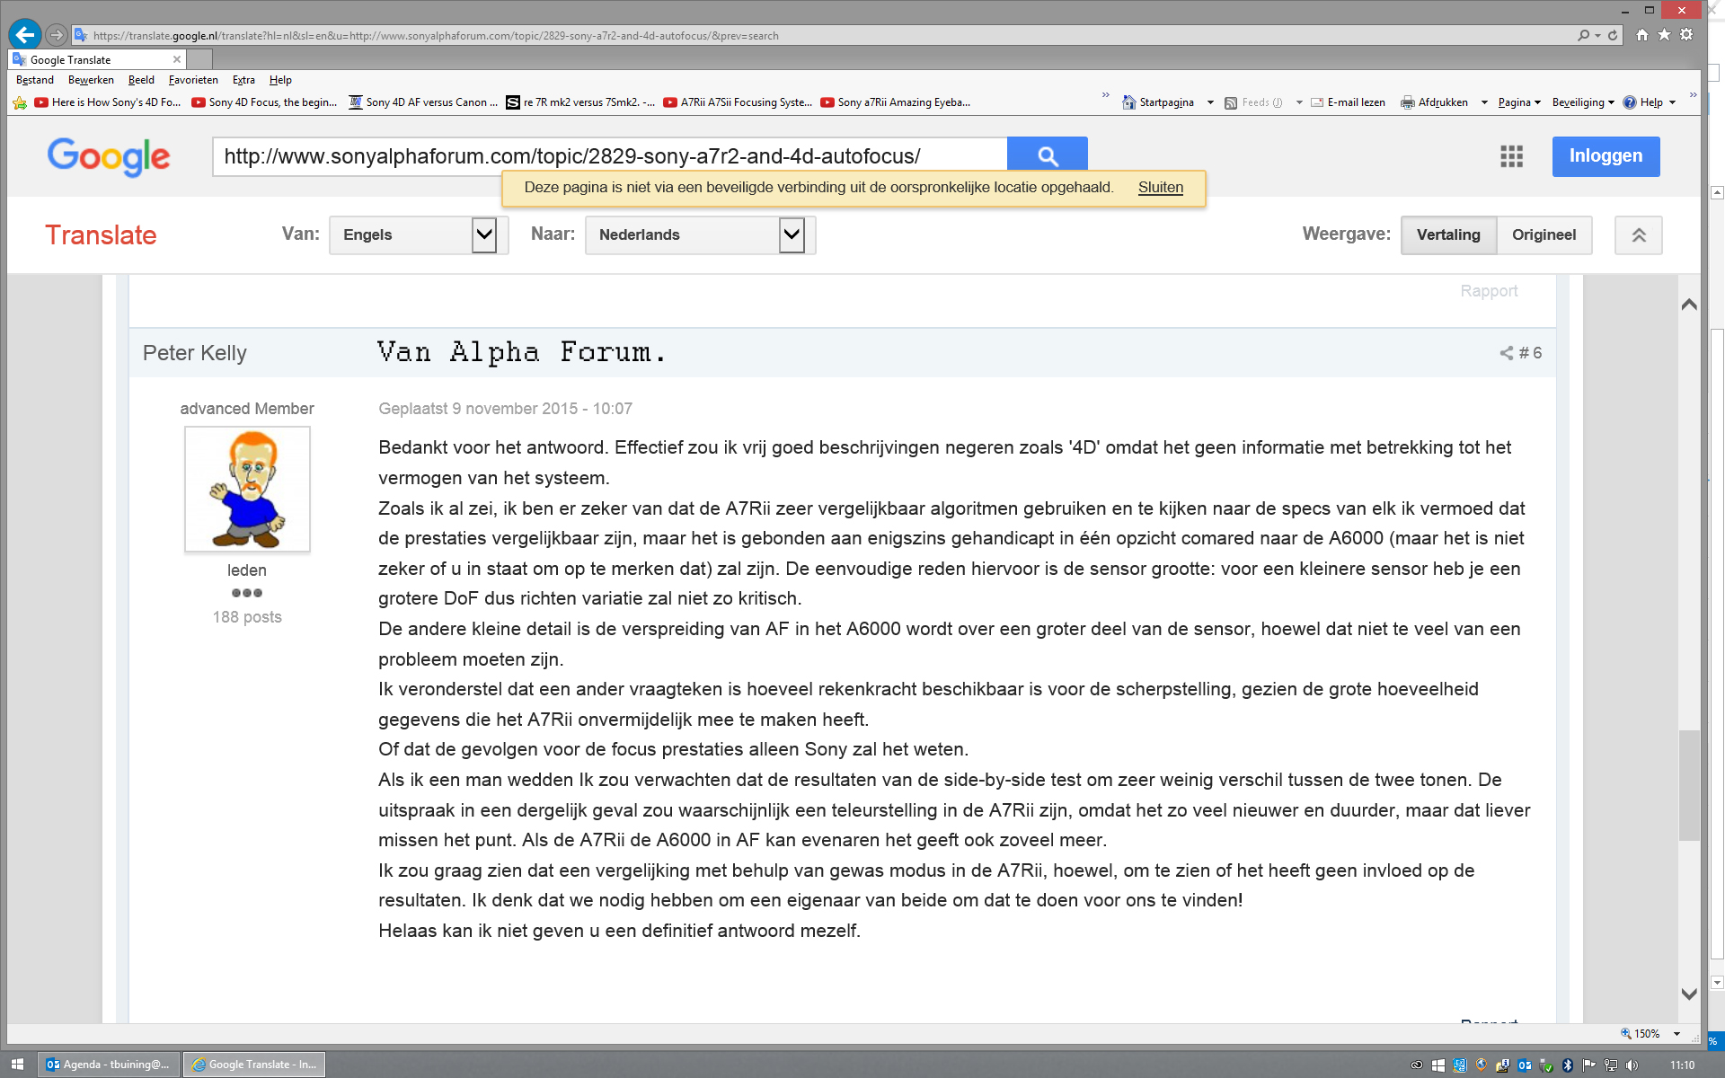Open favorites star icon at top right
Viewport: 1725px width, 1078px height.
1664,35
